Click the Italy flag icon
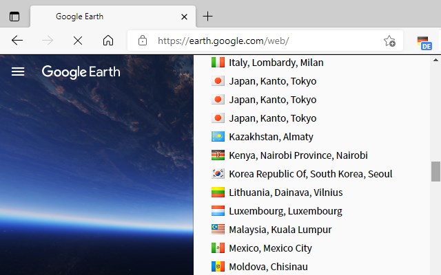Screen dimensions: 441x275 coord(218,63)
